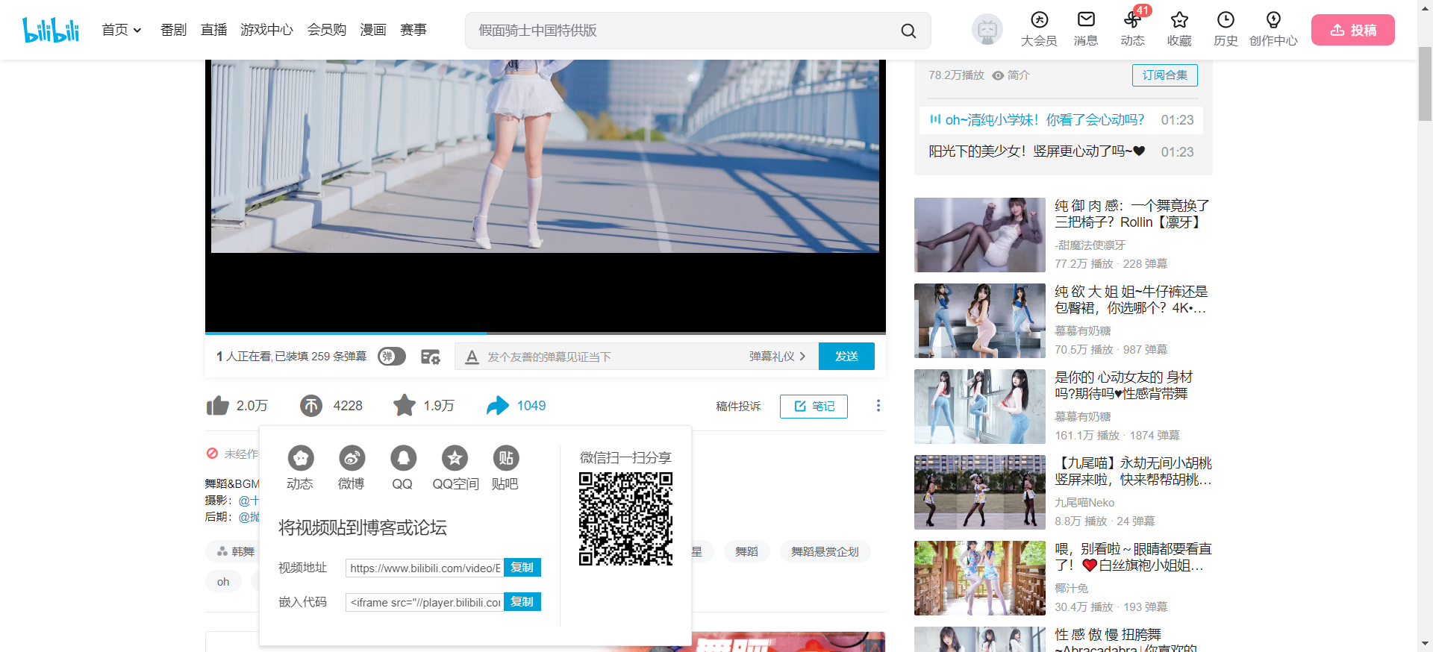Click 订阅合集 subscribe button
Screen dimensions: 1433x652
1164,75
